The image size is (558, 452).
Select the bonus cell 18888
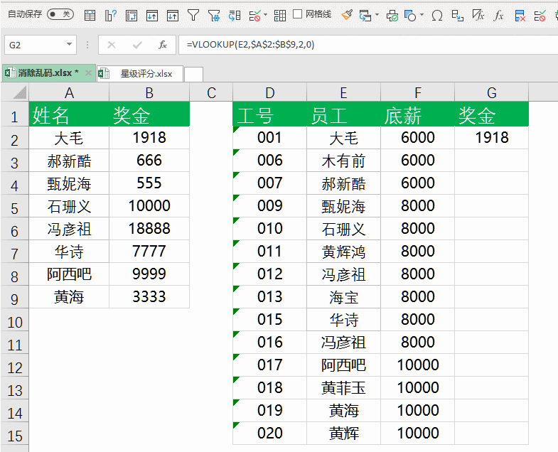(x=149, y=229)
